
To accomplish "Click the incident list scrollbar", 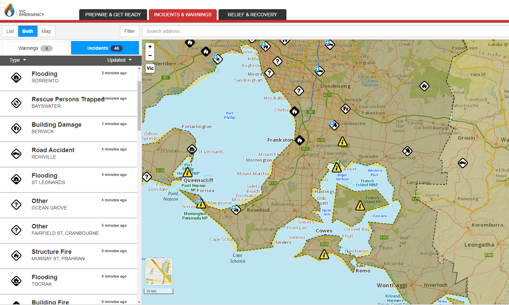I will click(139, 105).
